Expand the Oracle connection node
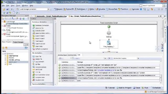168x94 pixels. [2, 34]
